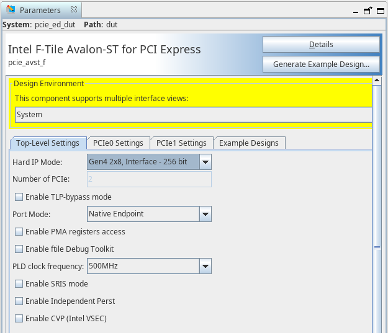
Task: Toggle ftile Debug Toolkit option
Action: pos(19,249)
